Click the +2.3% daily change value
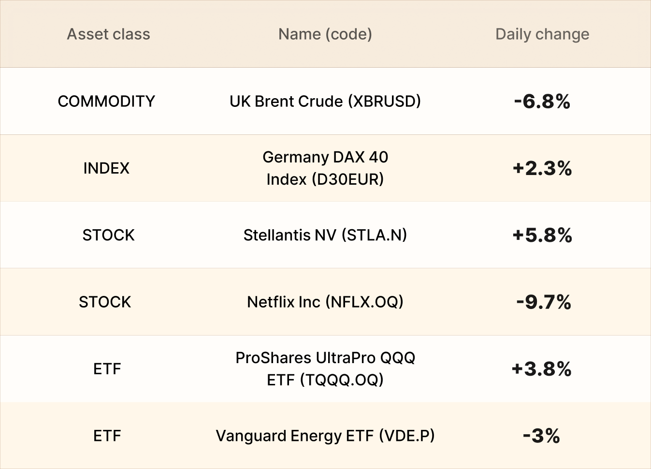Viewport: 651px width, 469px height. coord(542,168)
